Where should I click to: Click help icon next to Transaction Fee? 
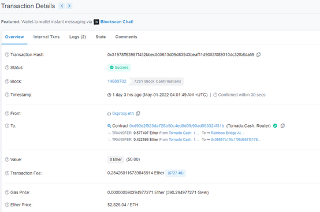point(7,173)
